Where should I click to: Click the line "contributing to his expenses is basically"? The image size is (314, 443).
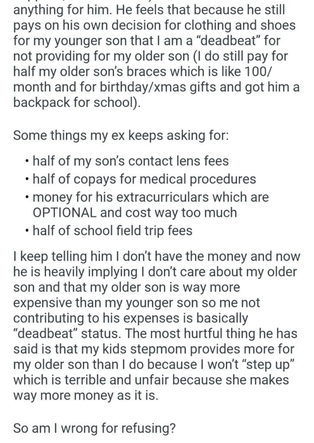pyautogui.click(x=130, y=318)
